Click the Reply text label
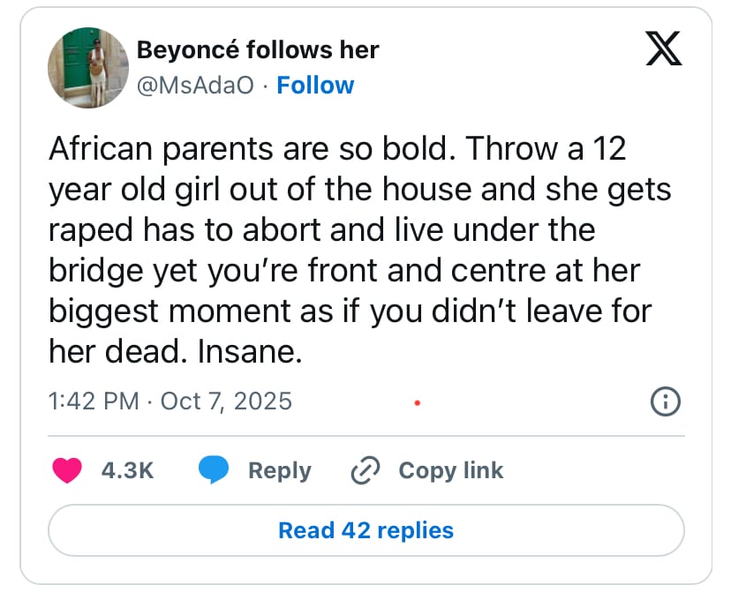 click(x=279, y=471)
